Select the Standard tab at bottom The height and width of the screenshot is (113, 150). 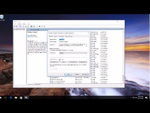[37, 84]
